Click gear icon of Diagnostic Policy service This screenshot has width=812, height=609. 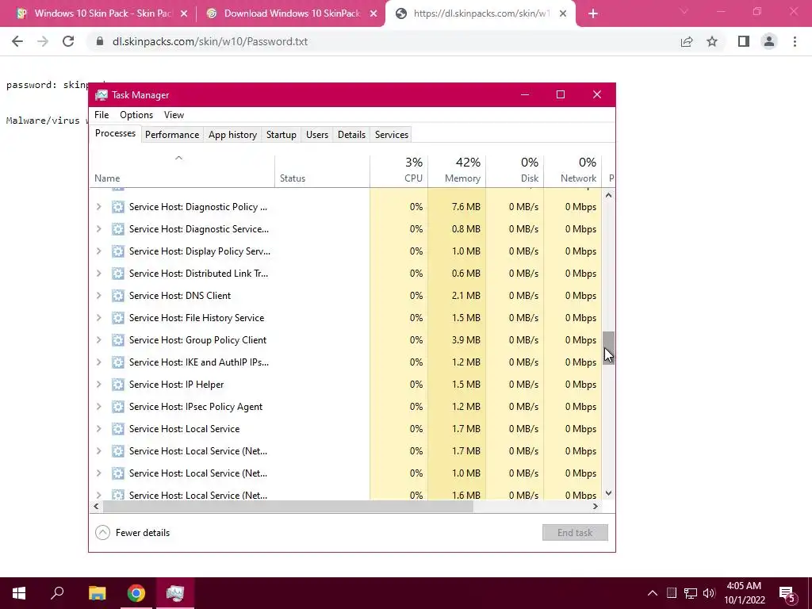pos(118,207)
